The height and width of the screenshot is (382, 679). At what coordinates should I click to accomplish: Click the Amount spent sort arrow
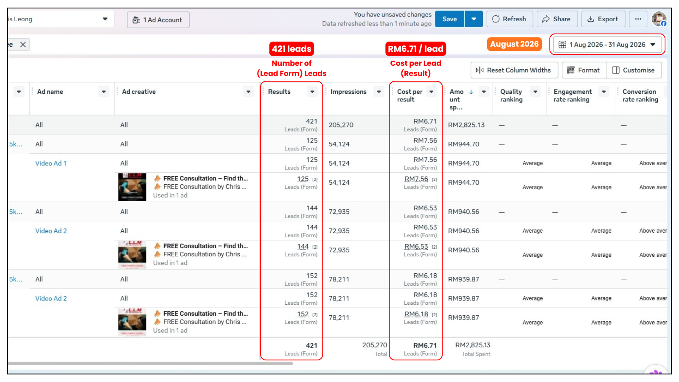[471, 92]
